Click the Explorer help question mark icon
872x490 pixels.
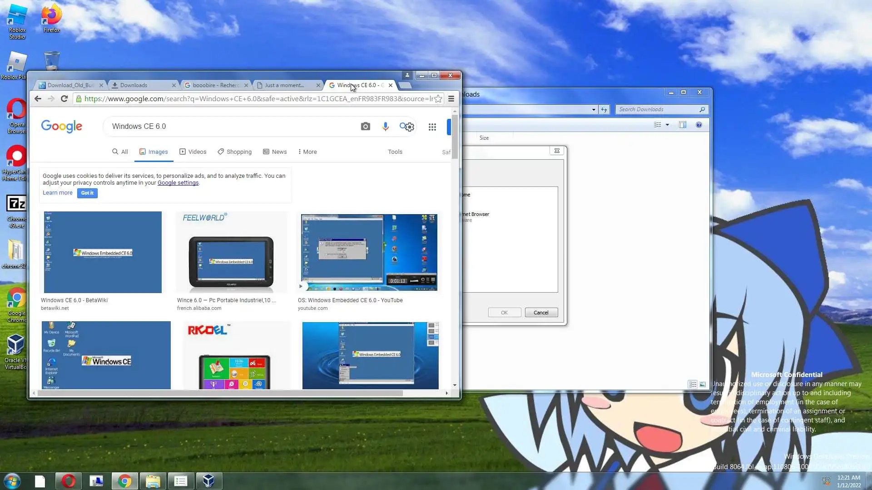pyautogui.click(x=699, y=125)
